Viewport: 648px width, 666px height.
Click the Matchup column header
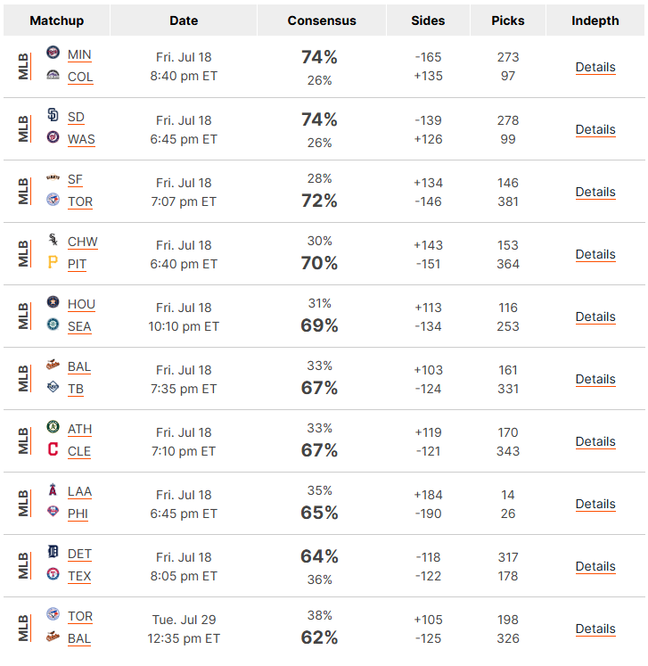[57, 21]
